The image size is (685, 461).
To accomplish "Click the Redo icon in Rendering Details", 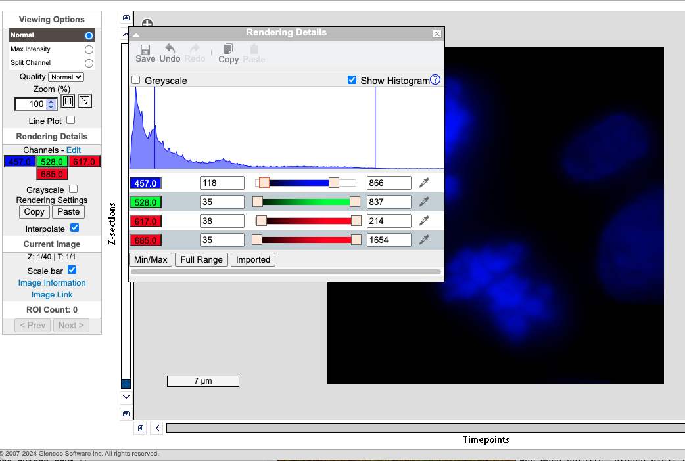I will click(x=195, y=54).
